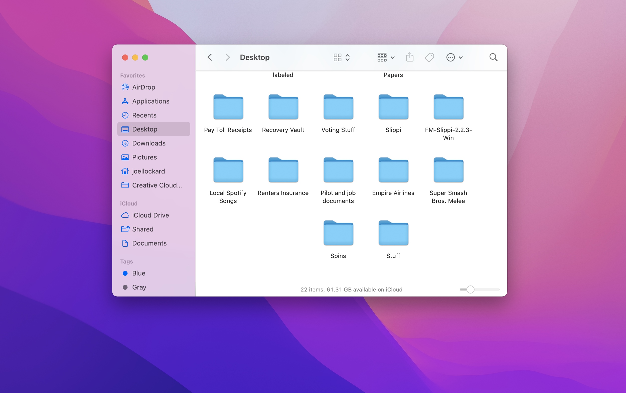This screenshot has width=626, height=393.
Task: Open Downloads in the sidebar
Action: coord(154,143)
